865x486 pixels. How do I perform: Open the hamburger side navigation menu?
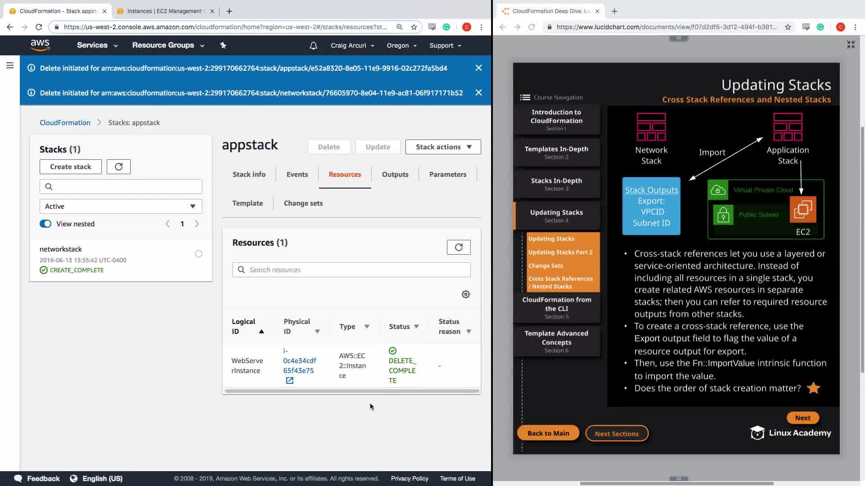(x=10, y=66)
